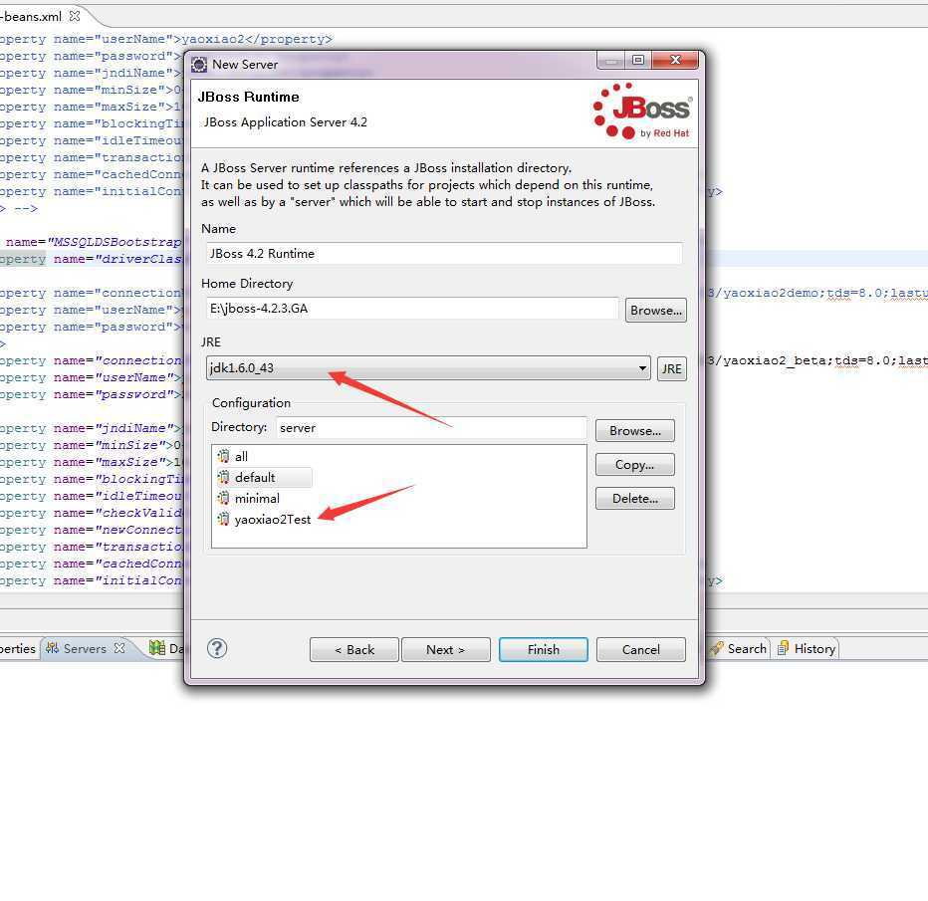Browse for the Configuration directory

[635, 431]
